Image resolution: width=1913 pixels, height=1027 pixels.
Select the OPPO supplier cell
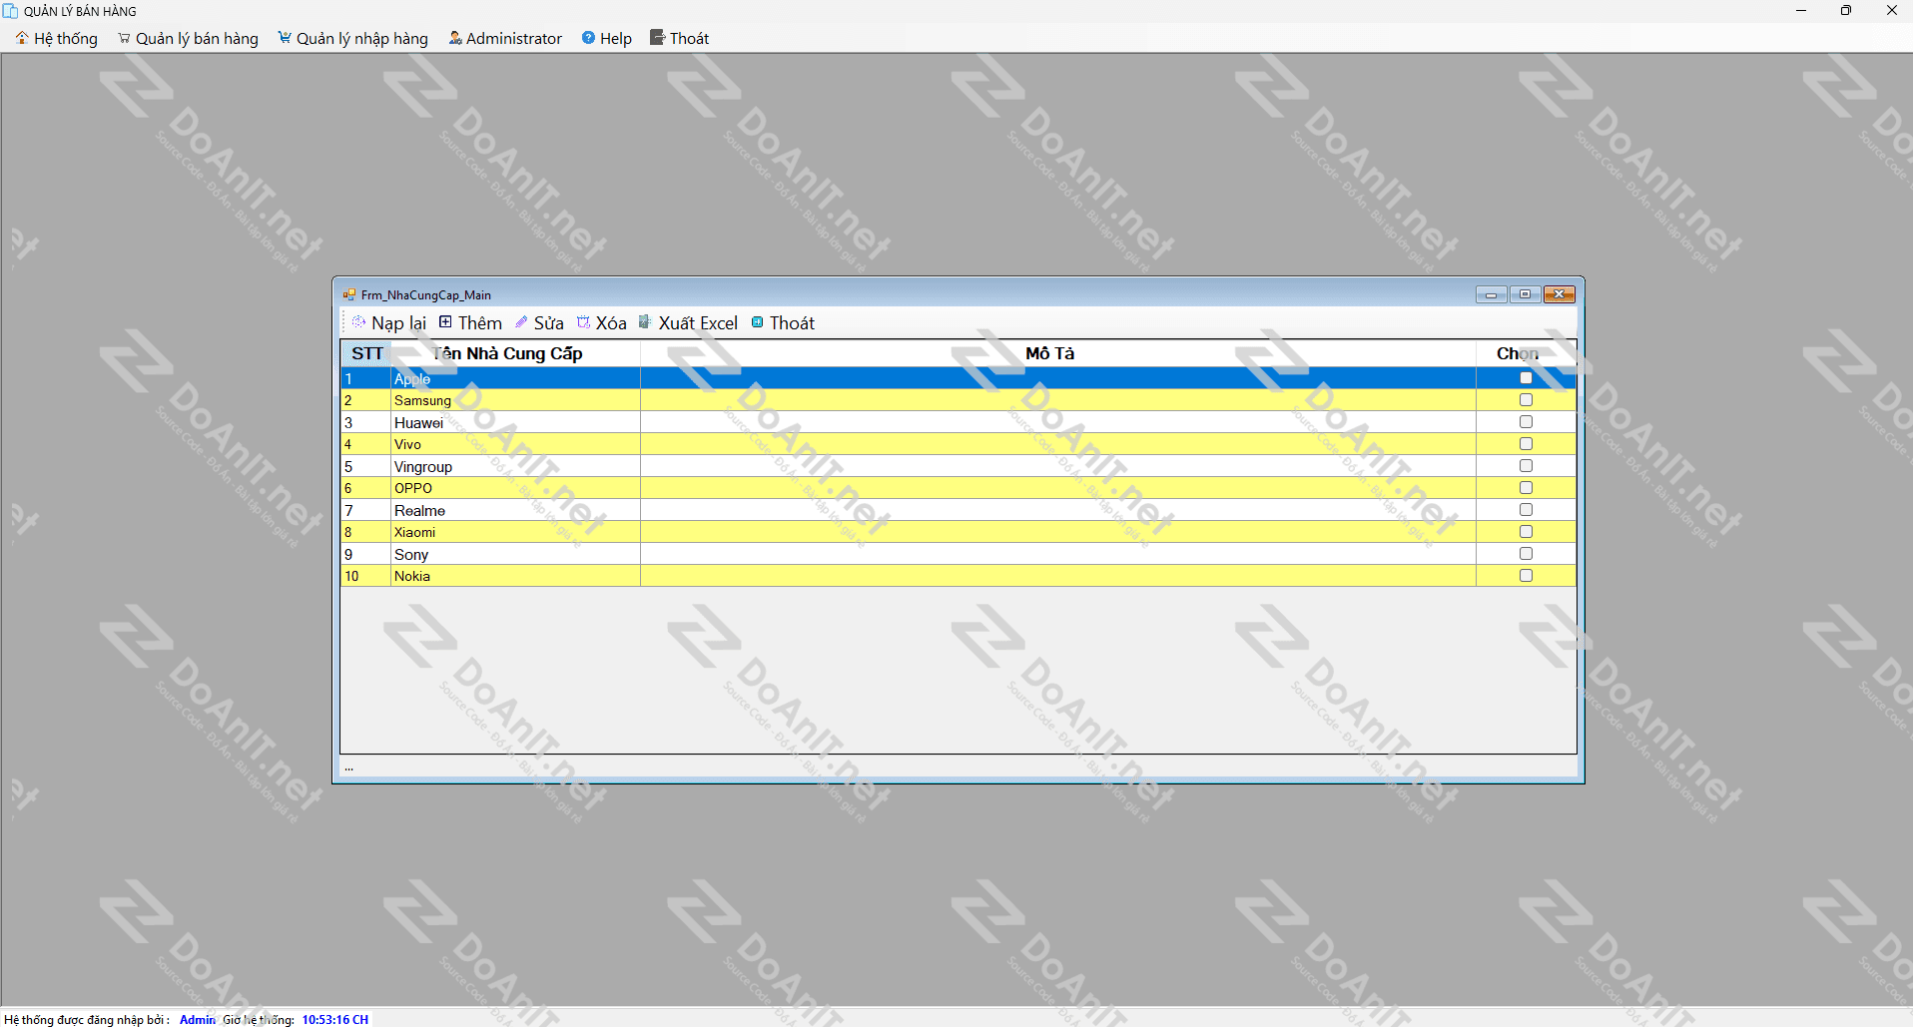pyautogui.click(x=515, y=488)
